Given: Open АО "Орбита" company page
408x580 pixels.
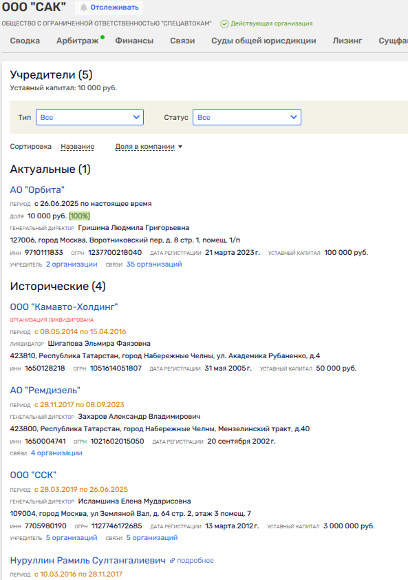Looking at the screenshot, I should [37, 189].
